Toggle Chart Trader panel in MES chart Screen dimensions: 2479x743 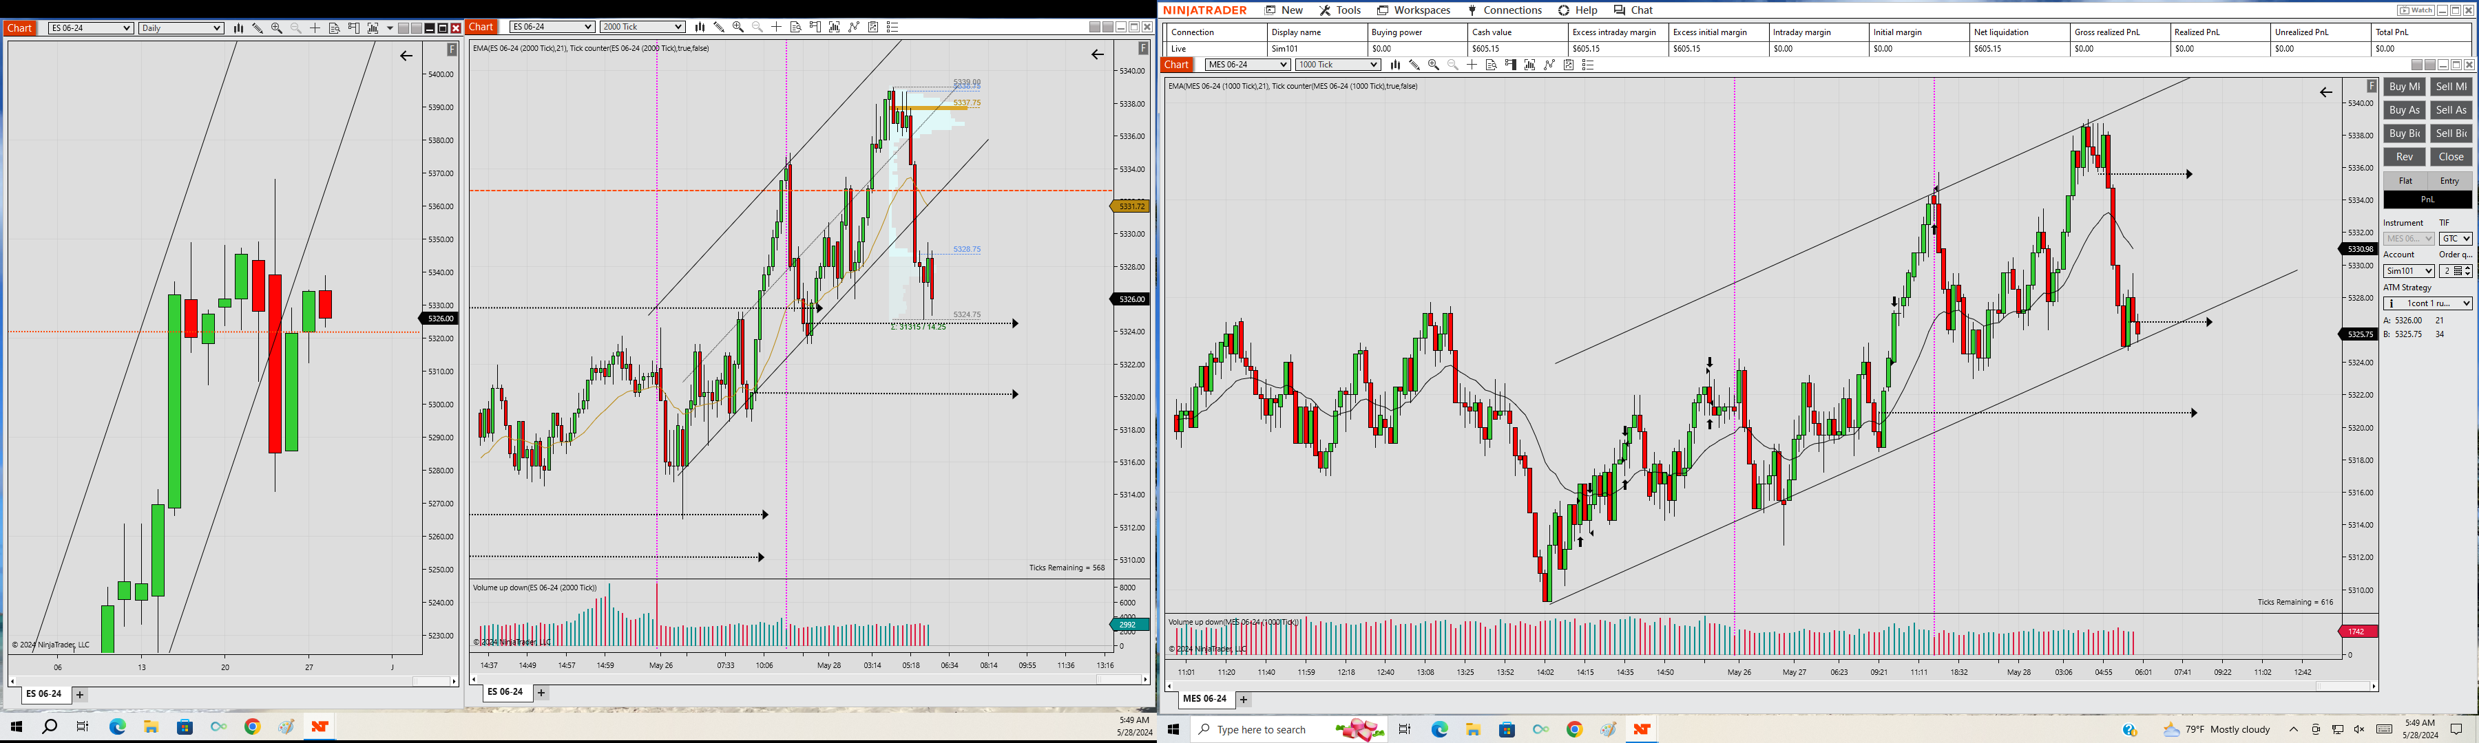pos(1511,65)
